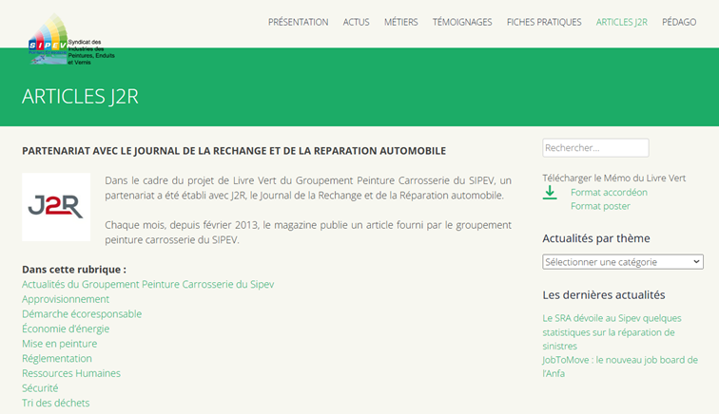Click the Les dernières actualités heading

pos(603,295)
